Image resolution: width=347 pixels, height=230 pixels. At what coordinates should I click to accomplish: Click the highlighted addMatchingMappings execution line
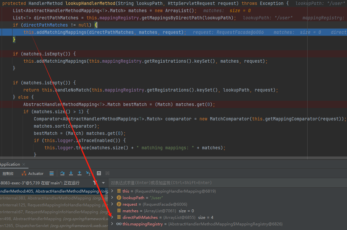[x=173, y=32]
